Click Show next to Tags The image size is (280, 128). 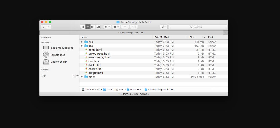(76, 75)
